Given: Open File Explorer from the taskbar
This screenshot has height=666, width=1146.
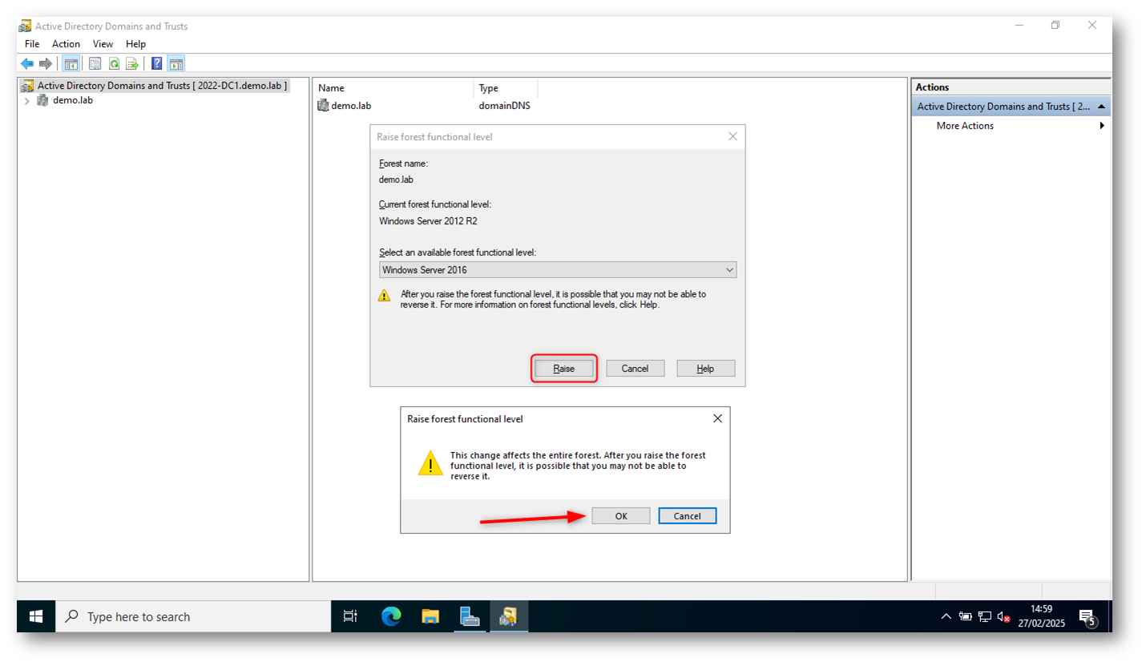Looking at the screenshot, I should [x=431, y=616].
